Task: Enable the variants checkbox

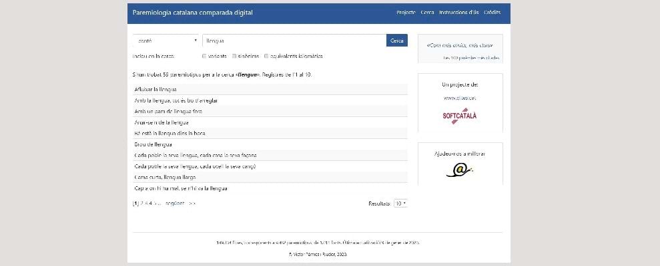Action: 204,57
